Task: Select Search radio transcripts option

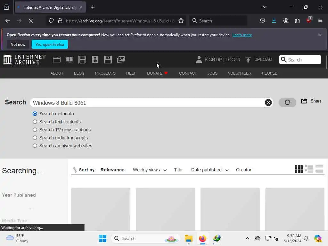Action: click(x=35, y=138)
